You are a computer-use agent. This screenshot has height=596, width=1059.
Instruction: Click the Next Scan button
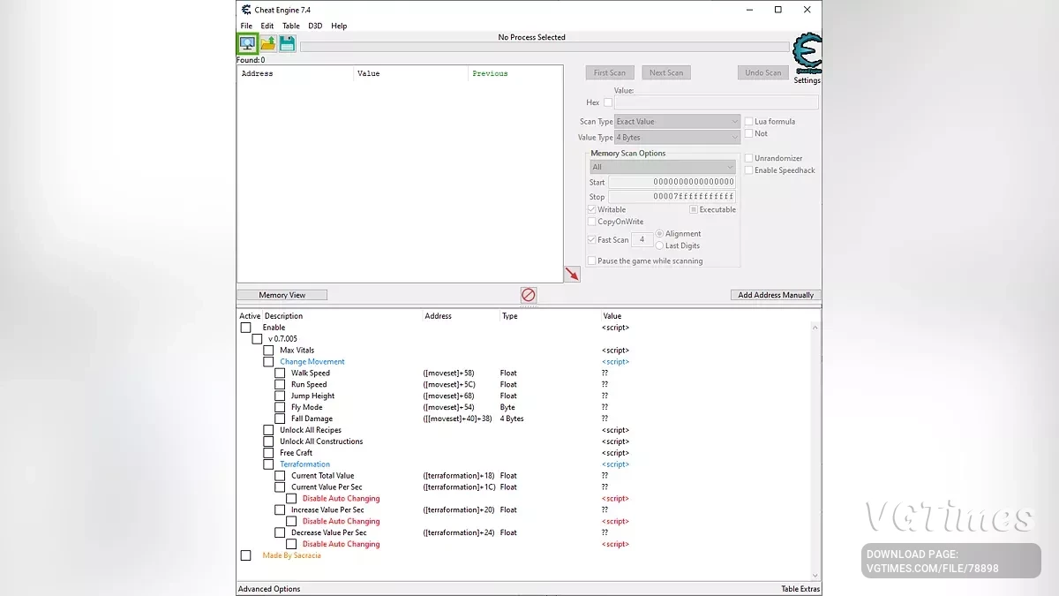click(x=666, y=72)
